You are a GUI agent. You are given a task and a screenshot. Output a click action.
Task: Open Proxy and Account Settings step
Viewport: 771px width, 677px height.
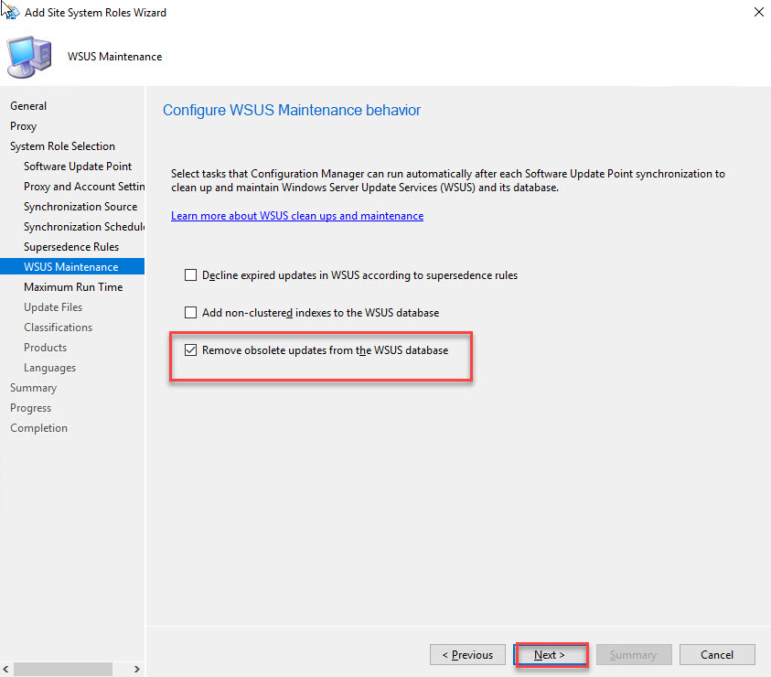[x=84, y=187]
